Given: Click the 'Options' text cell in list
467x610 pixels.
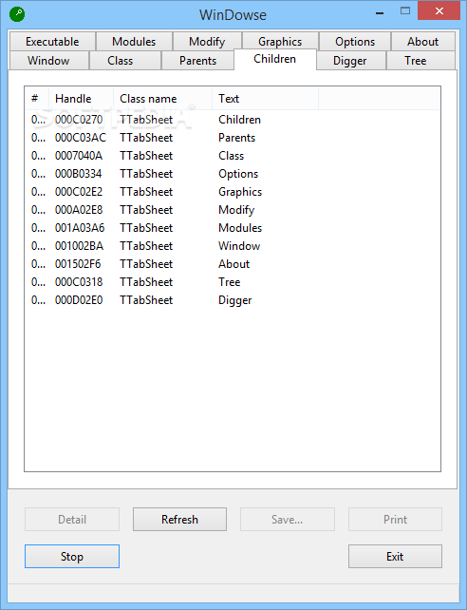Looking at the screenshot, I should pos(238,174).
